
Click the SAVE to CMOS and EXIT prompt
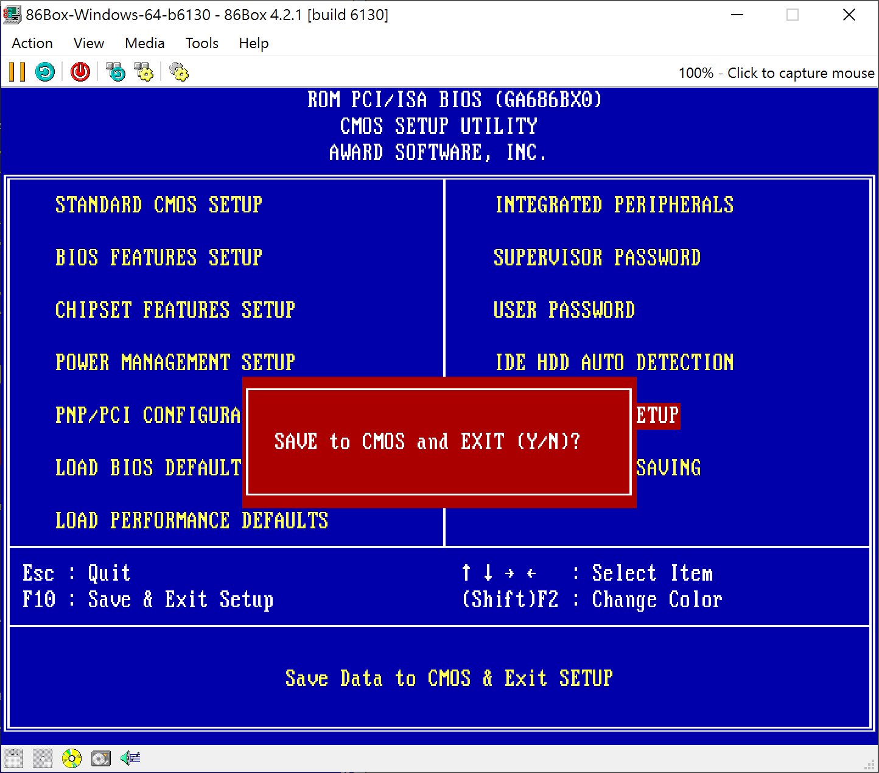click(x=427, y=441)
